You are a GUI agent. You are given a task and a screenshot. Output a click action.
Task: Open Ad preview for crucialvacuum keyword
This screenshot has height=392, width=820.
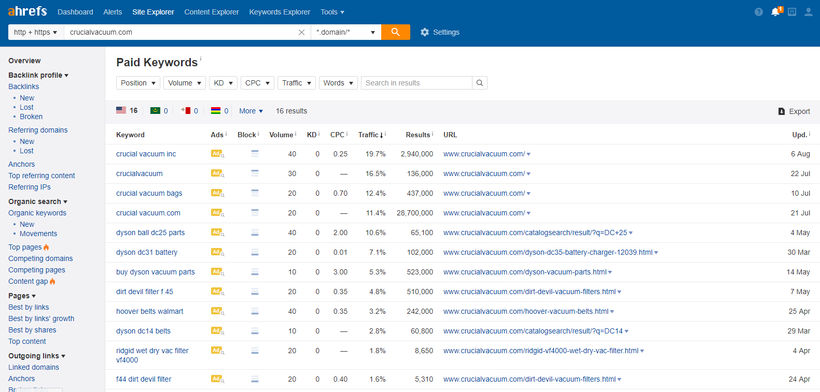pyautogui.click(x=217, y=173)
